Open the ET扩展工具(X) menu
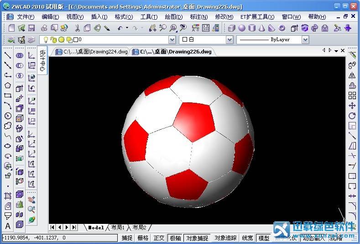Screen dimensions: 360x244 click(x=257, y=17)
